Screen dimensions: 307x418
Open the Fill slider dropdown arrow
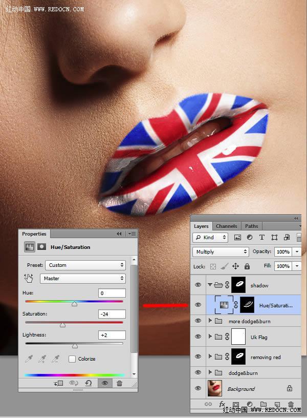[297, 266]
